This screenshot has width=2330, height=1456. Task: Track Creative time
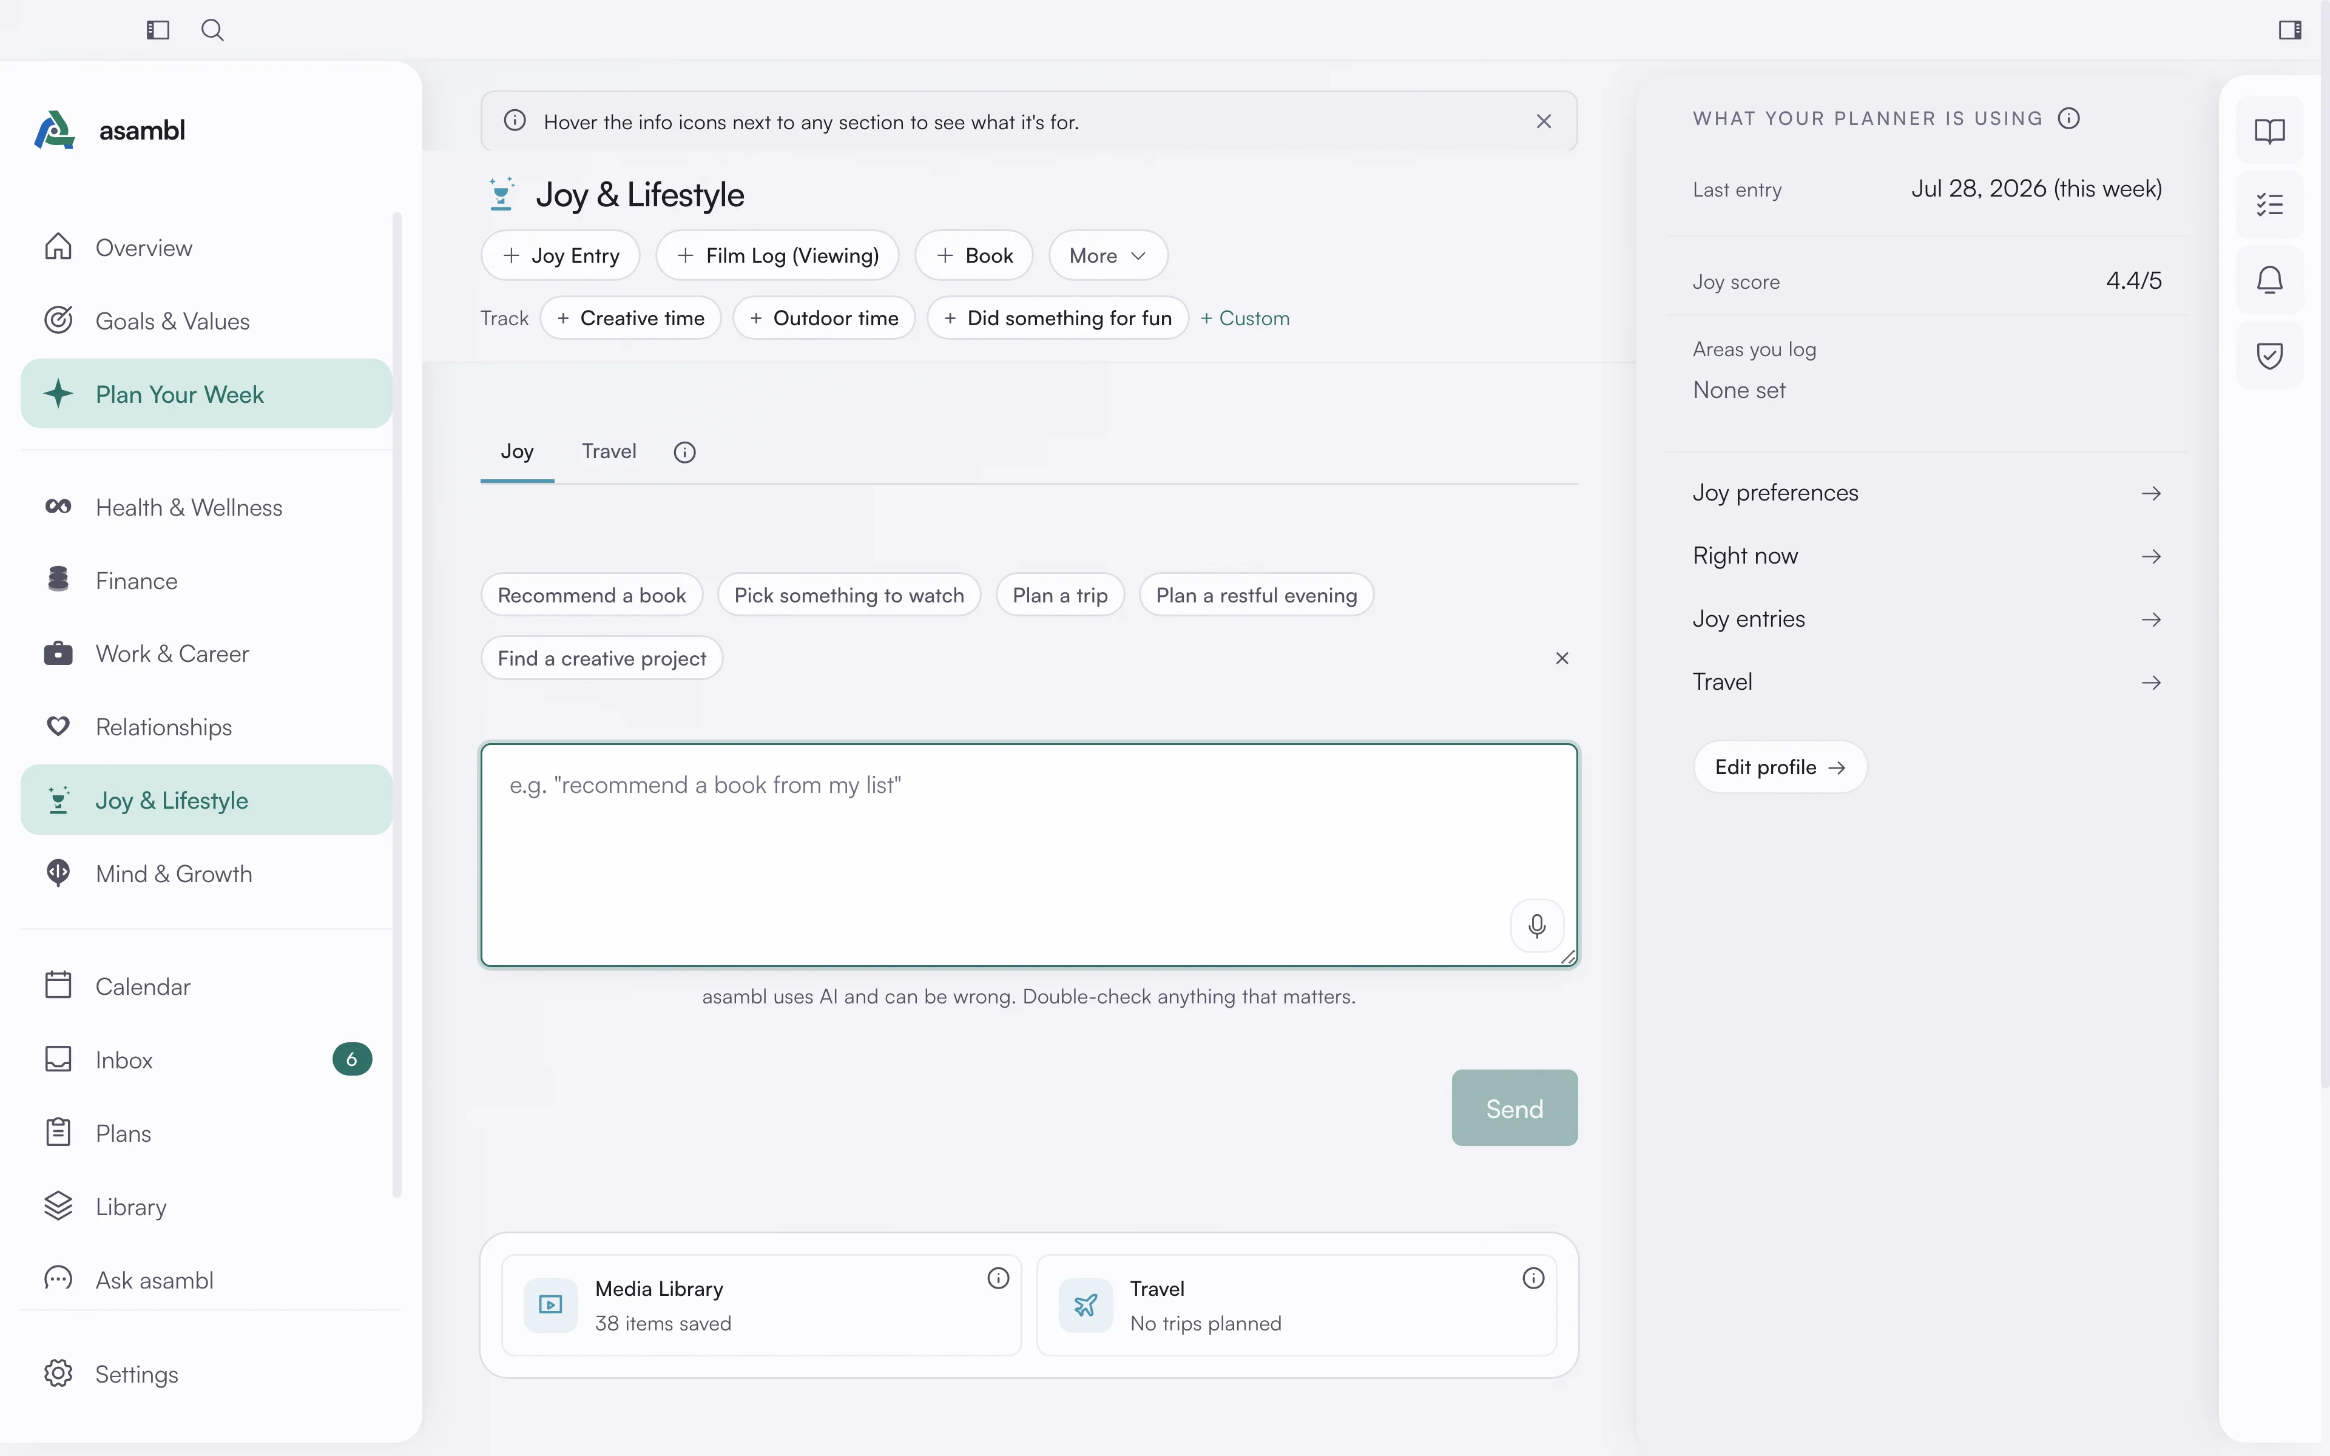tap(630, 318)
